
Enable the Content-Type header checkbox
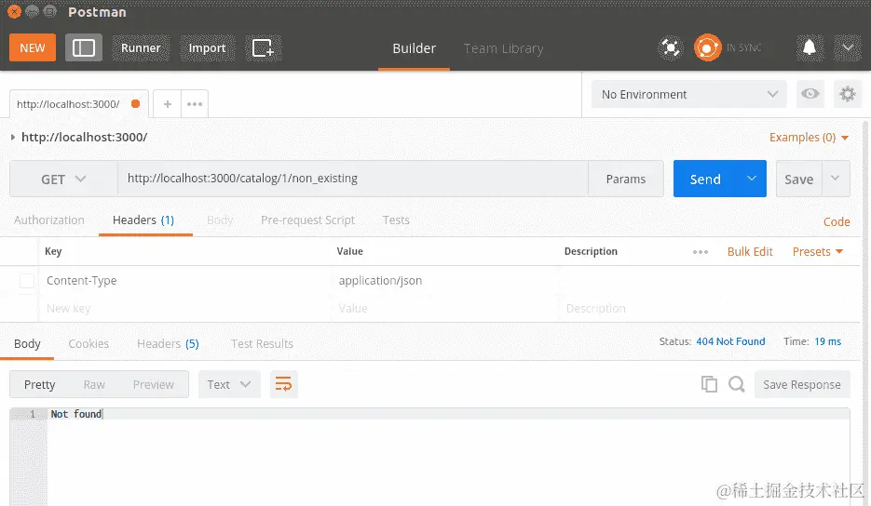(x=27, y=281)
